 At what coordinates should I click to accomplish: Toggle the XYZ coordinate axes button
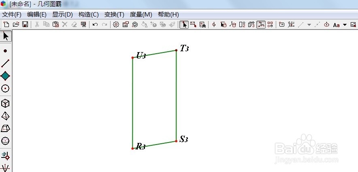(261, 24)
